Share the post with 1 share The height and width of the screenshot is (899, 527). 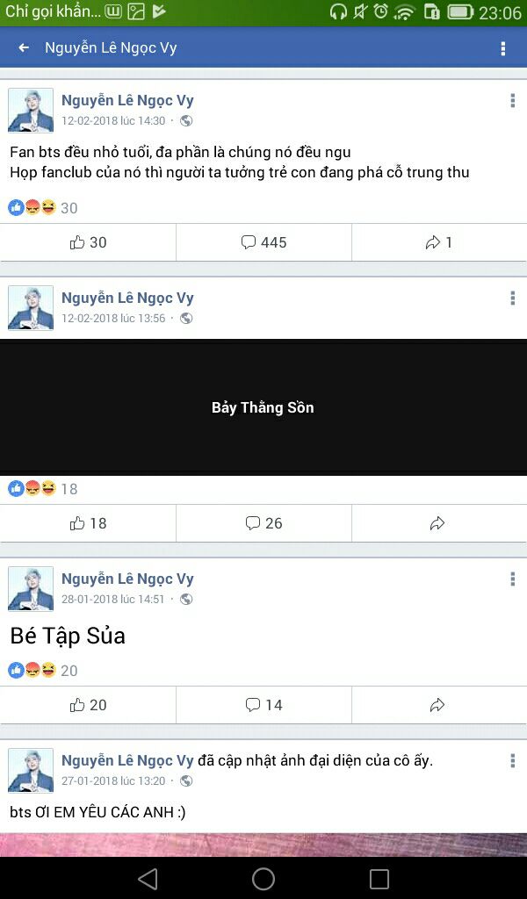tap(439, 242)
